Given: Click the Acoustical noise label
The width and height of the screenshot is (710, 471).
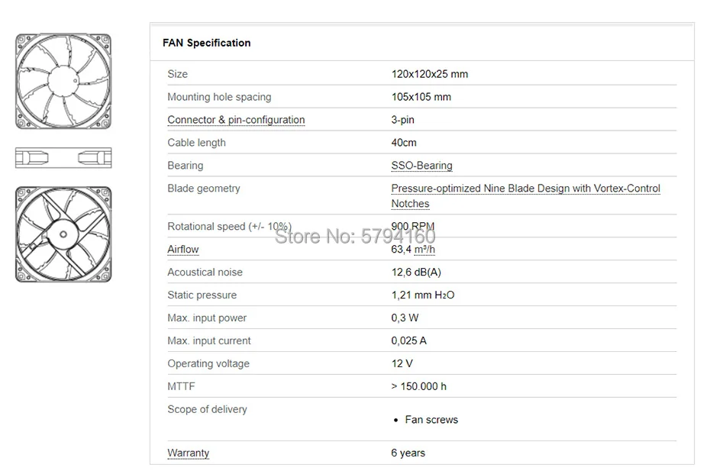Looking at the screenshot, I should (x=205, y=273).
